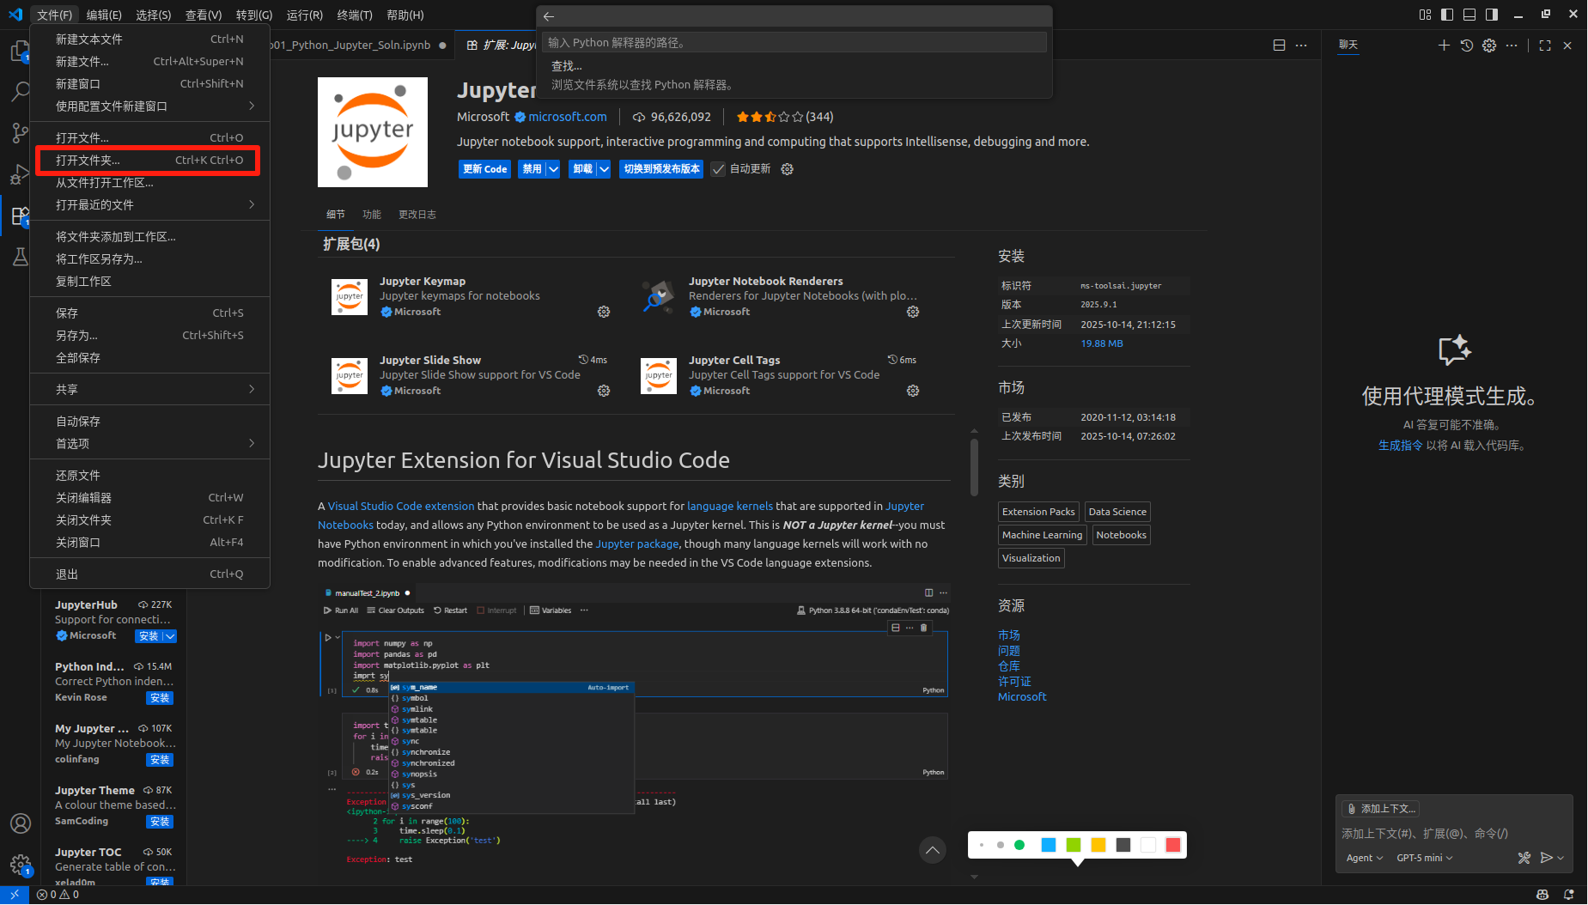
Task: Start a new chat with plus icon
Action: click(1444, 46)
